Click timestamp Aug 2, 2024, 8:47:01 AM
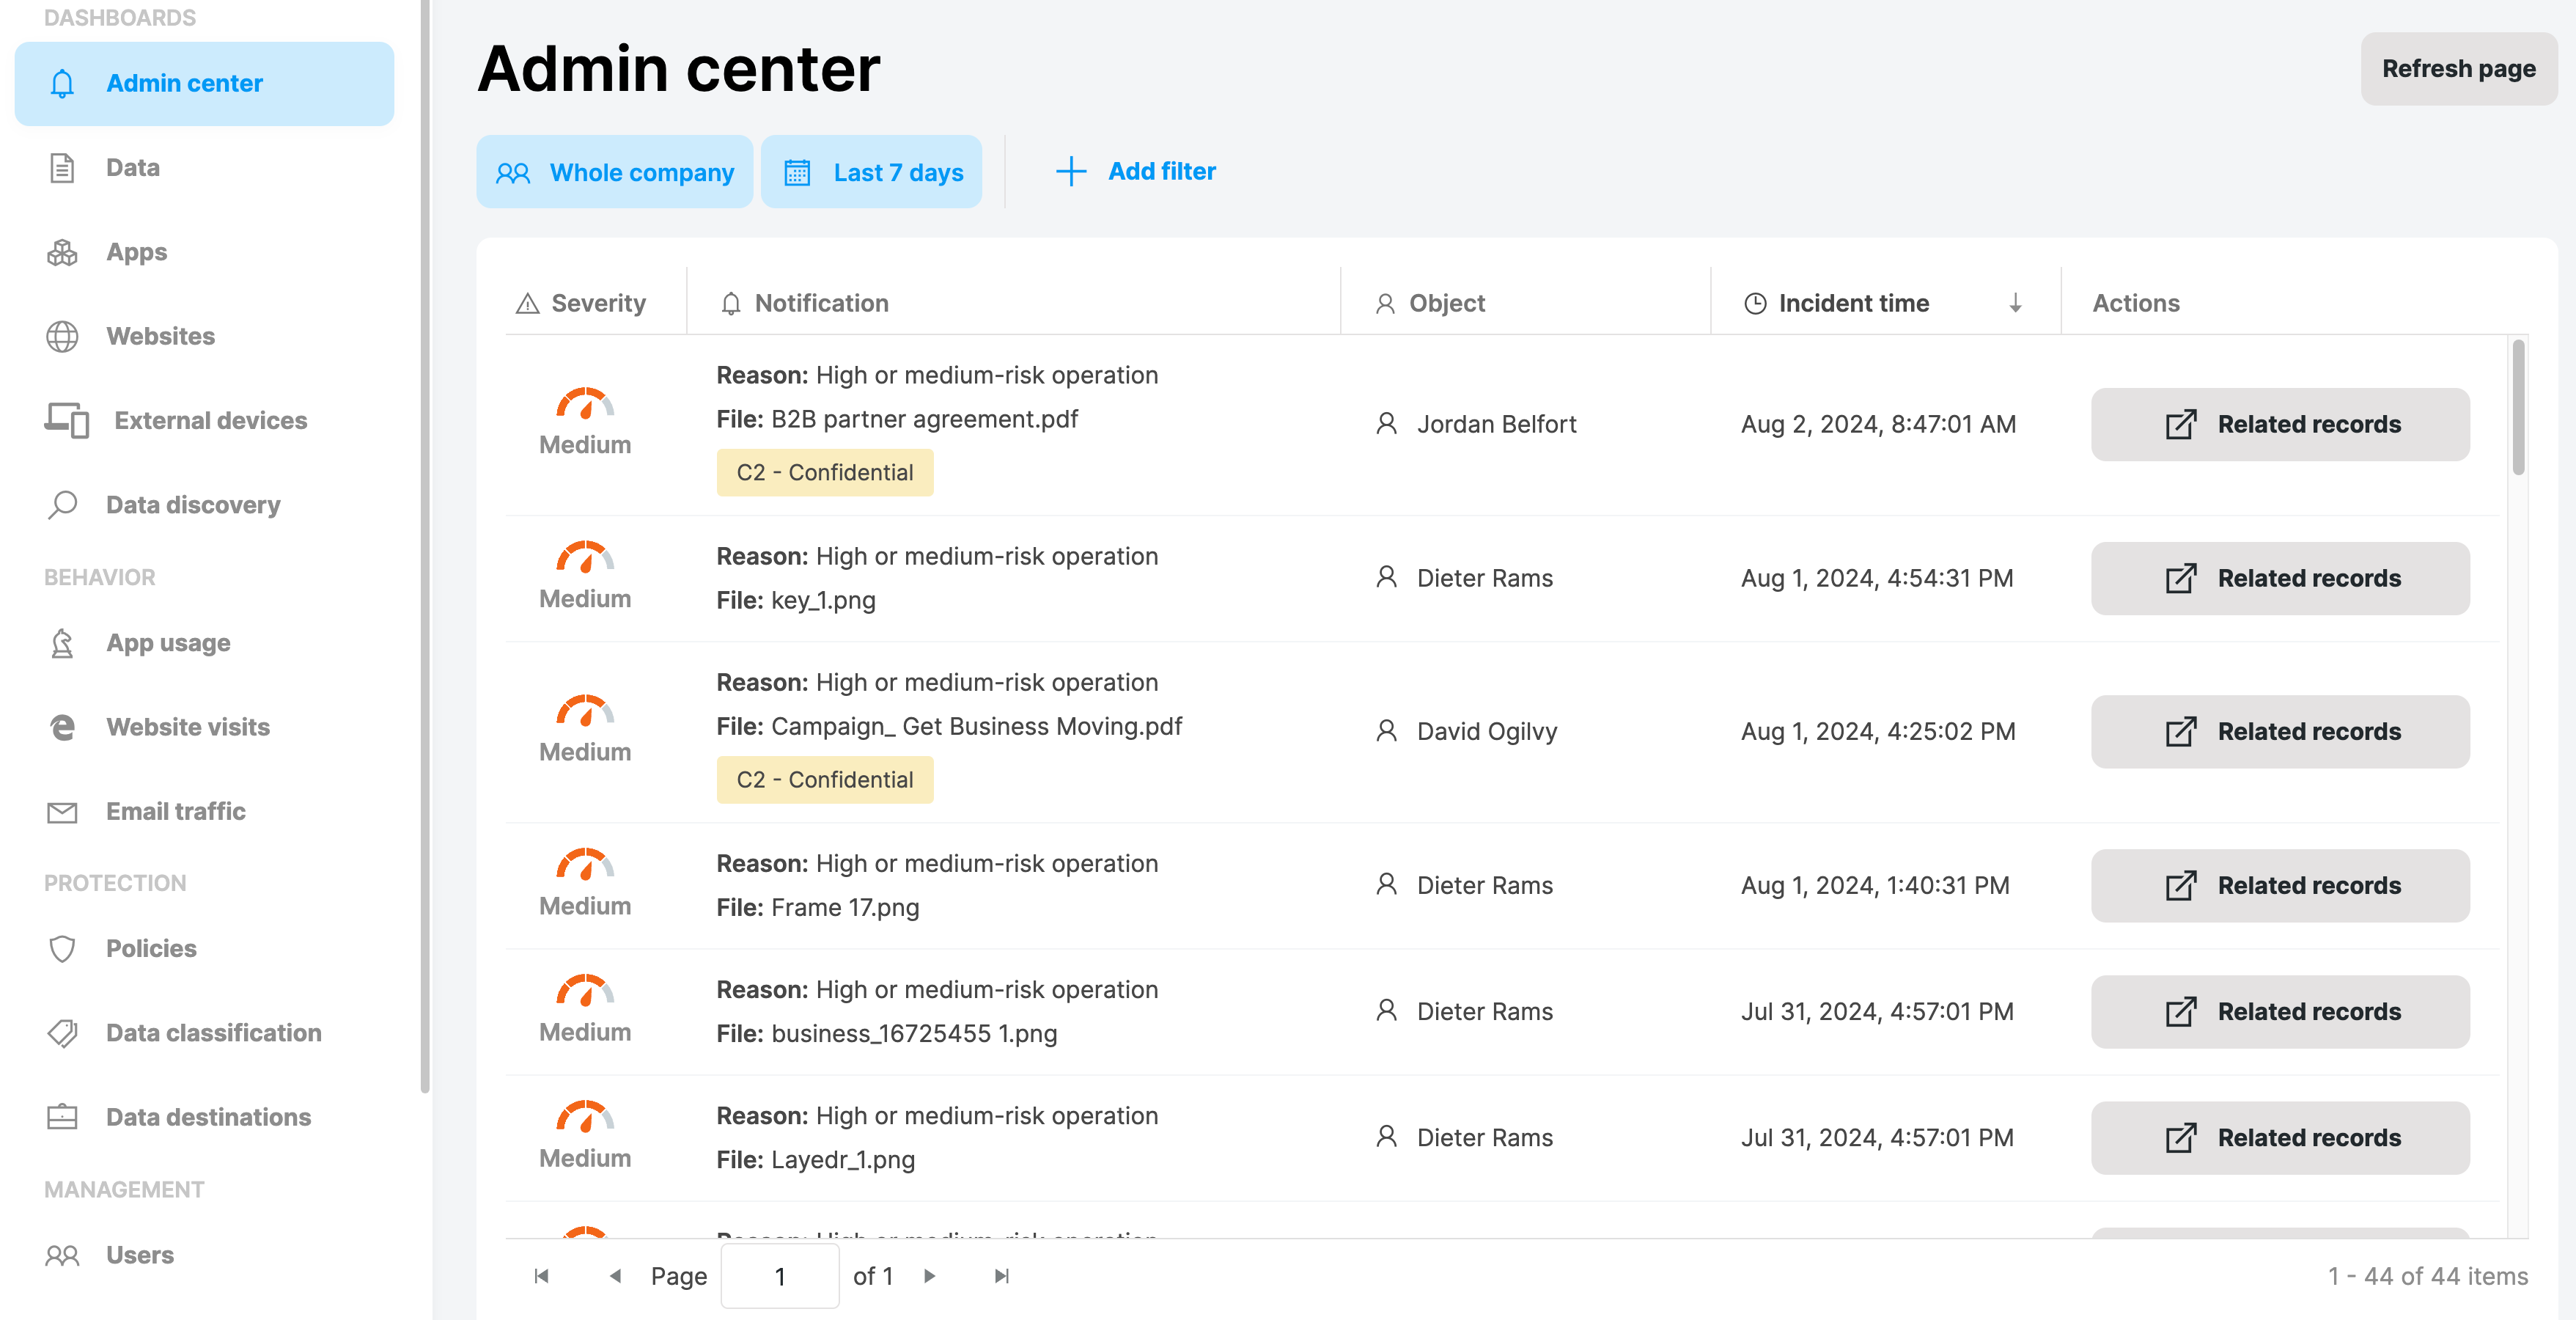 (1878, 424)
